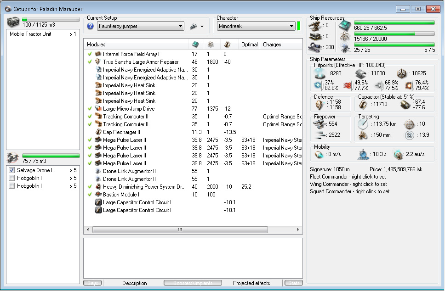Select the Mobile Tractor Unit cargo row
This screenshot has width=445, height=291.
pyautogui.click(x=43, y=34)
